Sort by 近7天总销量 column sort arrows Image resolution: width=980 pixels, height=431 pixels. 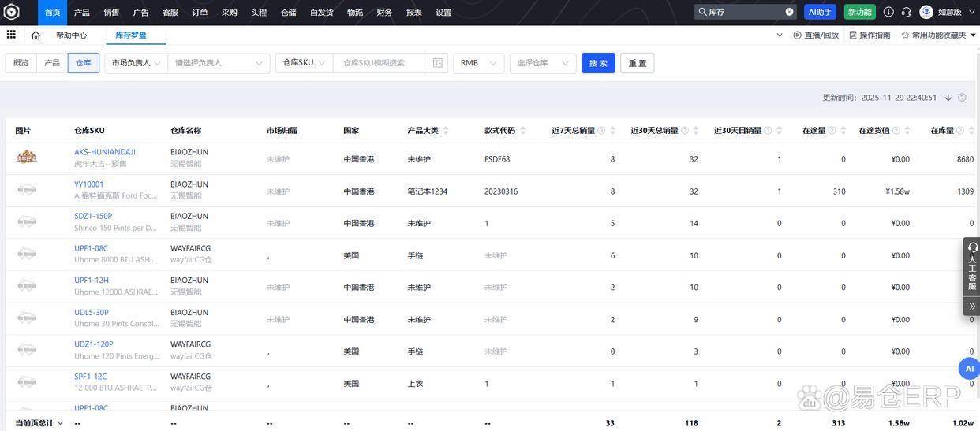tap(613, 131)
